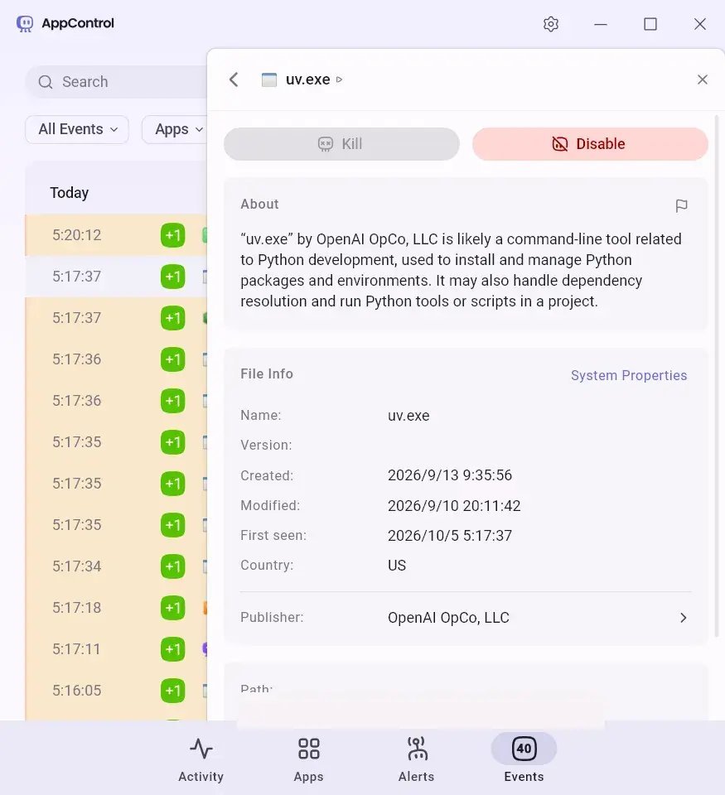The image size is (725, 795).
Task: Click the uv.exe window icon in header
Action: [x=269, y=79]
